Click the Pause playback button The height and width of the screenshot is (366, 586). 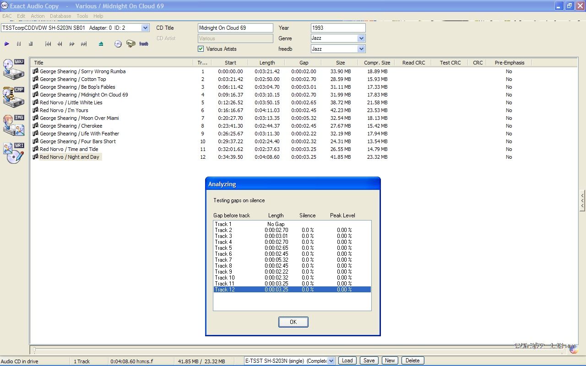[x=19, y=44]
